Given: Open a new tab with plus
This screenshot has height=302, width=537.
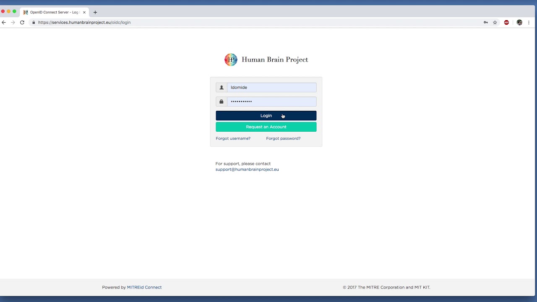Looking at the screenshot, I should click(95, 12).
